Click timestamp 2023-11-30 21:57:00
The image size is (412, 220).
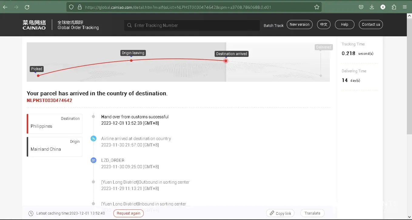coord(130,145)
